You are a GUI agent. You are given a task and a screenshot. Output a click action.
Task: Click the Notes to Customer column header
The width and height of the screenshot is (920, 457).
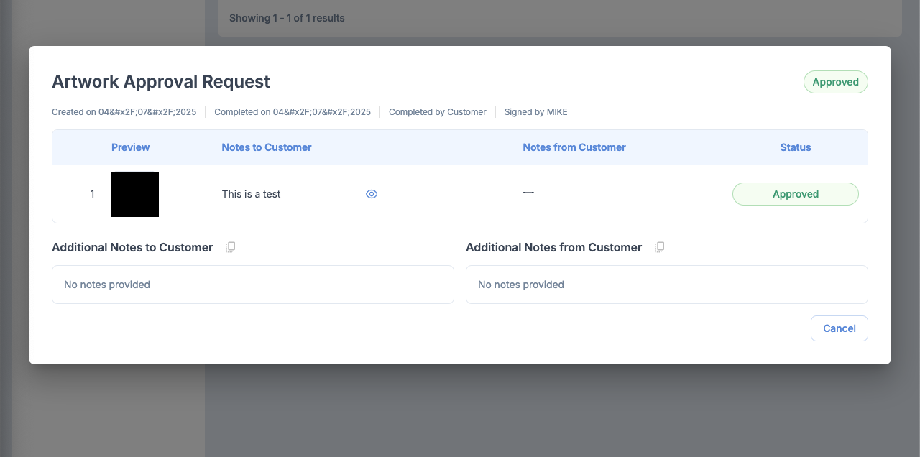tap(266, 147)
